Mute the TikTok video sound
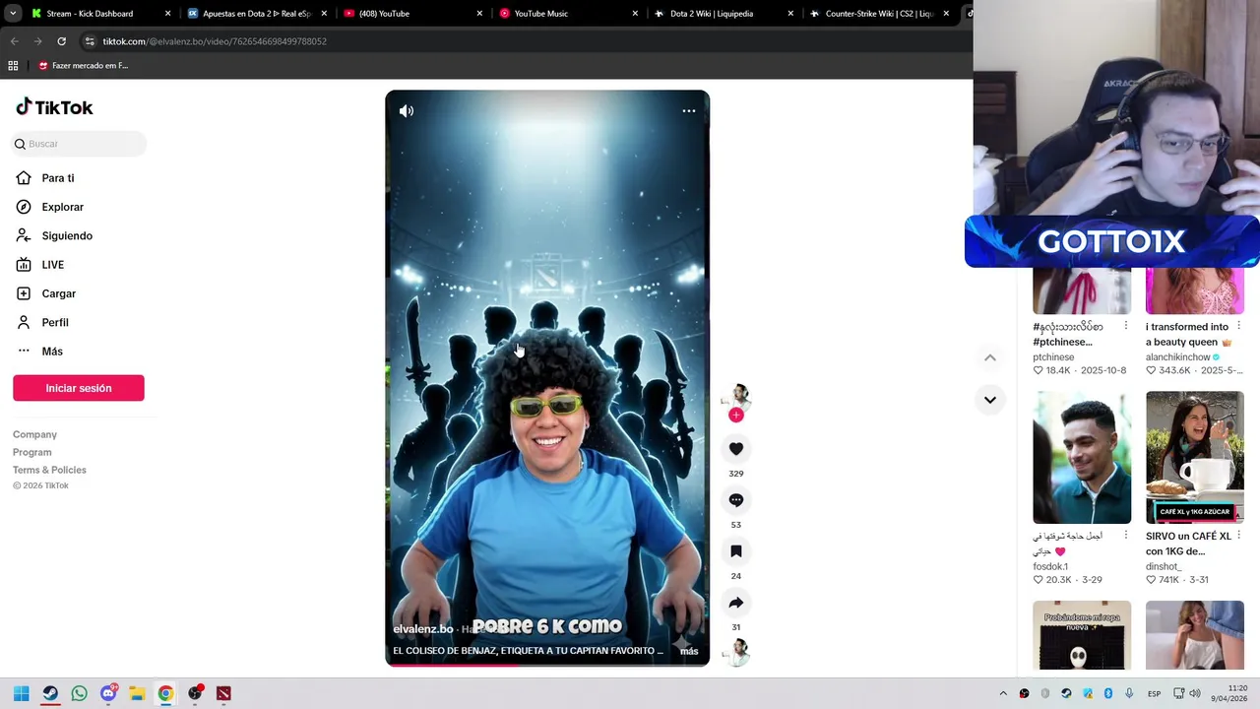The height and width of the screenshot is (709, 1260). (x=407, y=111)
